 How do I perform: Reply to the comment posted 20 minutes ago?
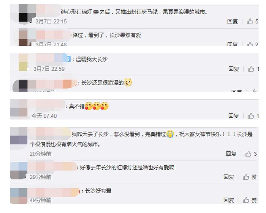pos(231,154)
